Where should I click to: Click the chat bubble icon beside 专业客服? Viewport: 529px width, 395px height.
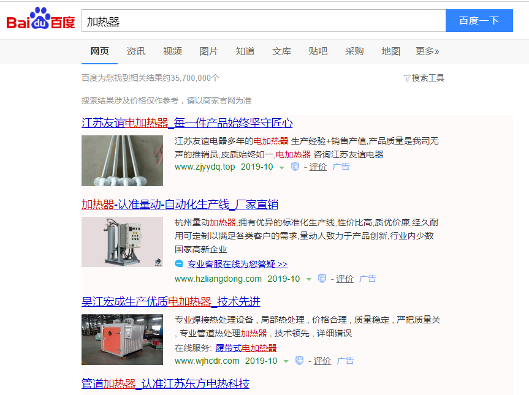(x=179, y=263)
